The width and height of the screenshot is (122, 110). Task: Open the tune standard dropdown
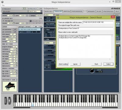(11, 39)
